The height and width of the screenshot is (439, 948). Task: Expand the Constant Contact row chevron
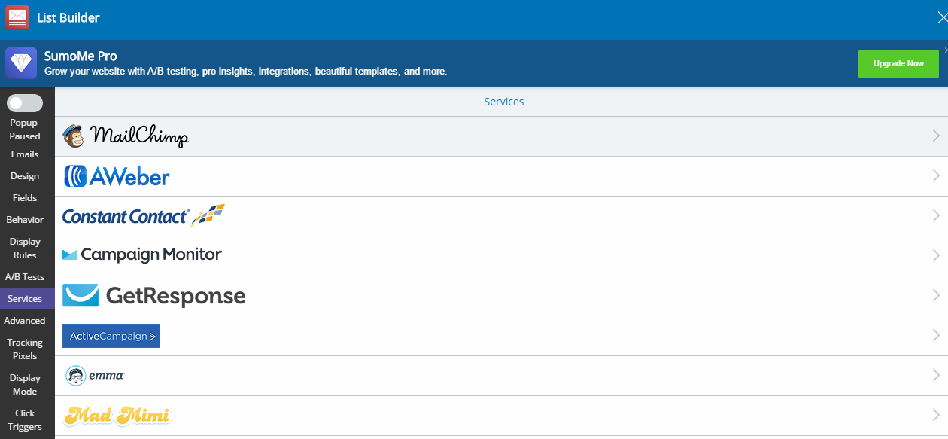[936, 216]
